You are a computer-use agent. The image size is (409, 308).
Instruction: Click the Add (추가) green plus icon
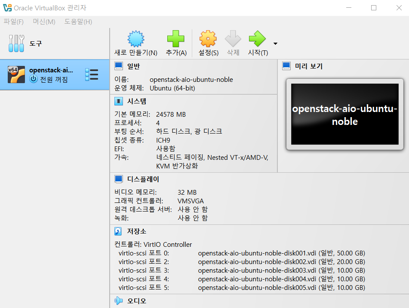[176, 39]
